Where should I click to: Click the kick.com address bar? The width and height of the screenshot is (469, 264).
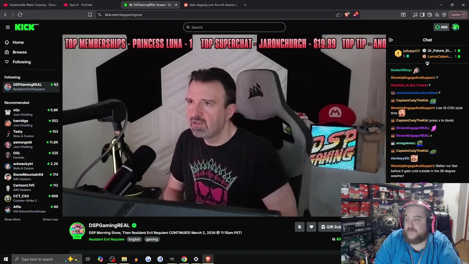point(216,15)
